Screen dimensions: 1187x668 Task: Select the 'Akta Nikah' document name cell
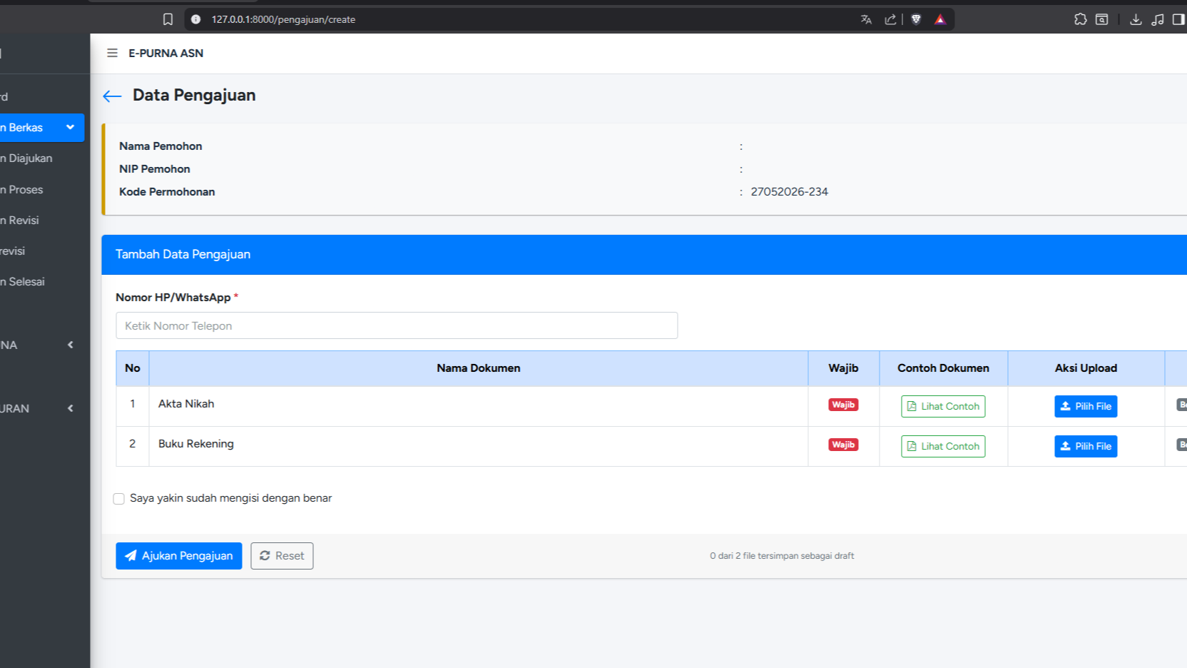[x=479, y=406]
